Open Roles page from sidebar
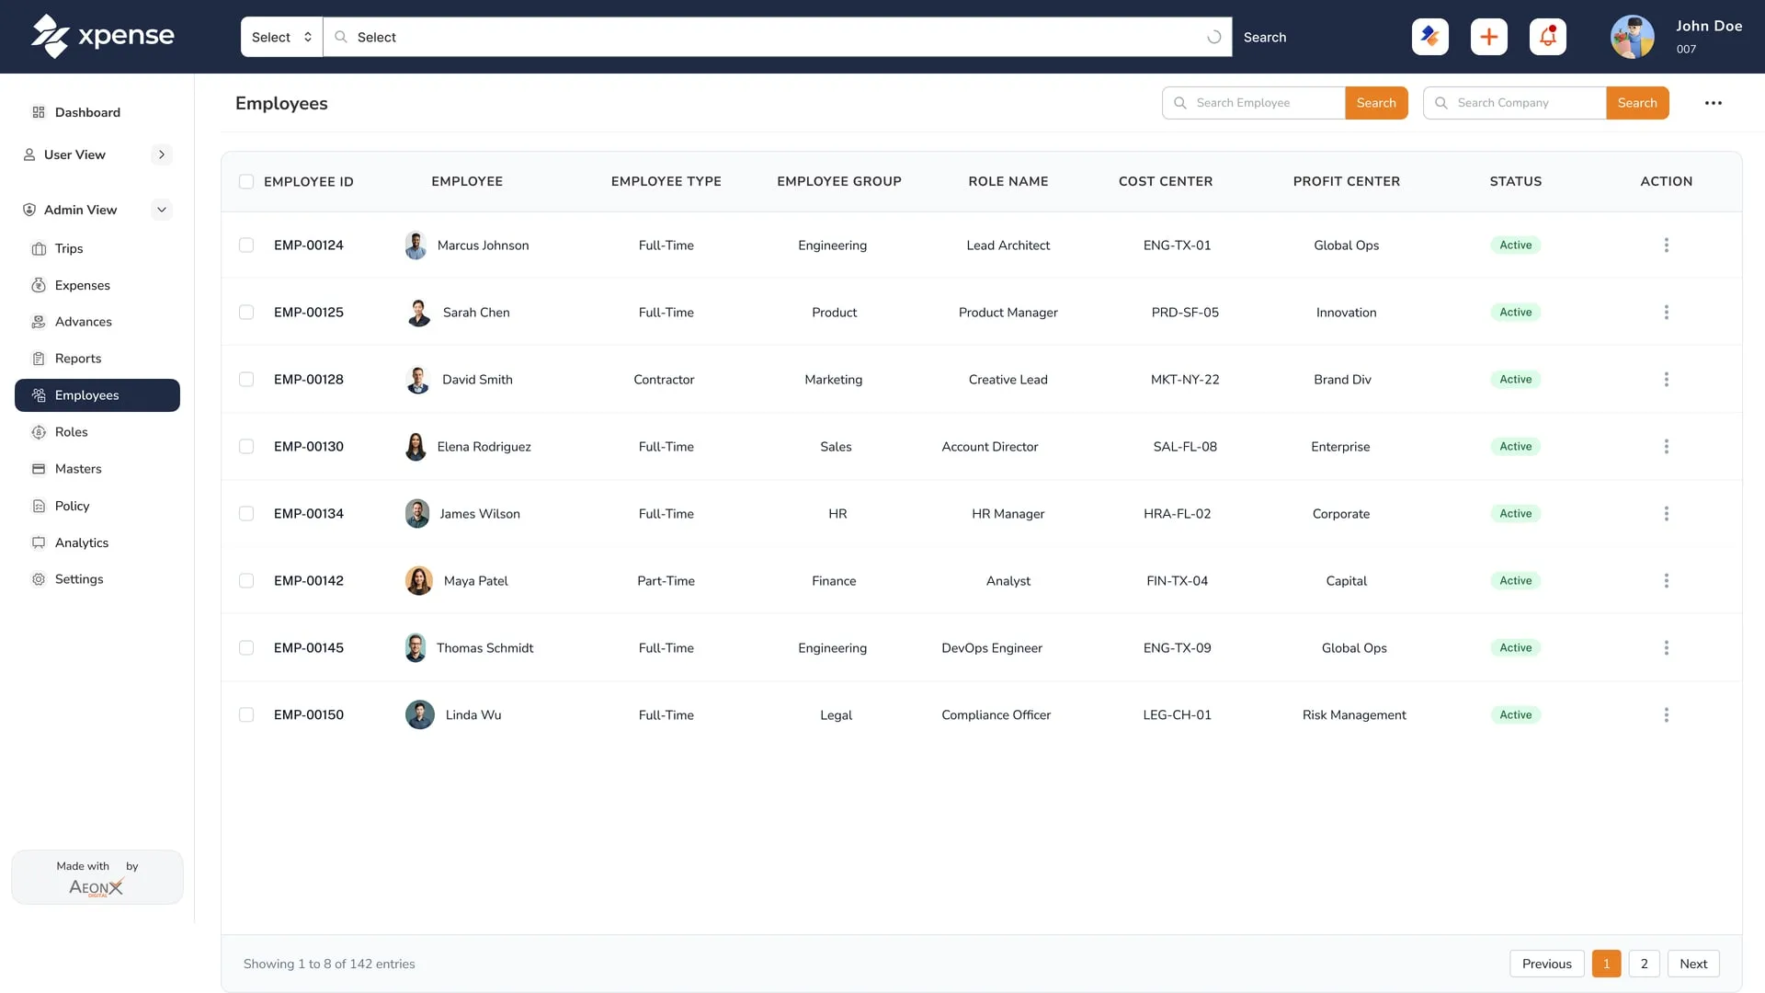 pyautogui.click(x=97, y=432)
